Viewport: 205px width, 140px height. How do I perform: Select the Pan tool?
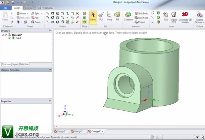35,18
